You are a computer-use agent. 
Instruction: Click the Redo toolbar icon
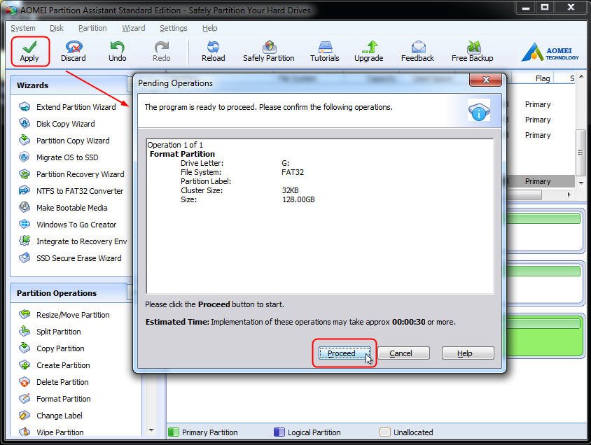(x=162, y=52)
